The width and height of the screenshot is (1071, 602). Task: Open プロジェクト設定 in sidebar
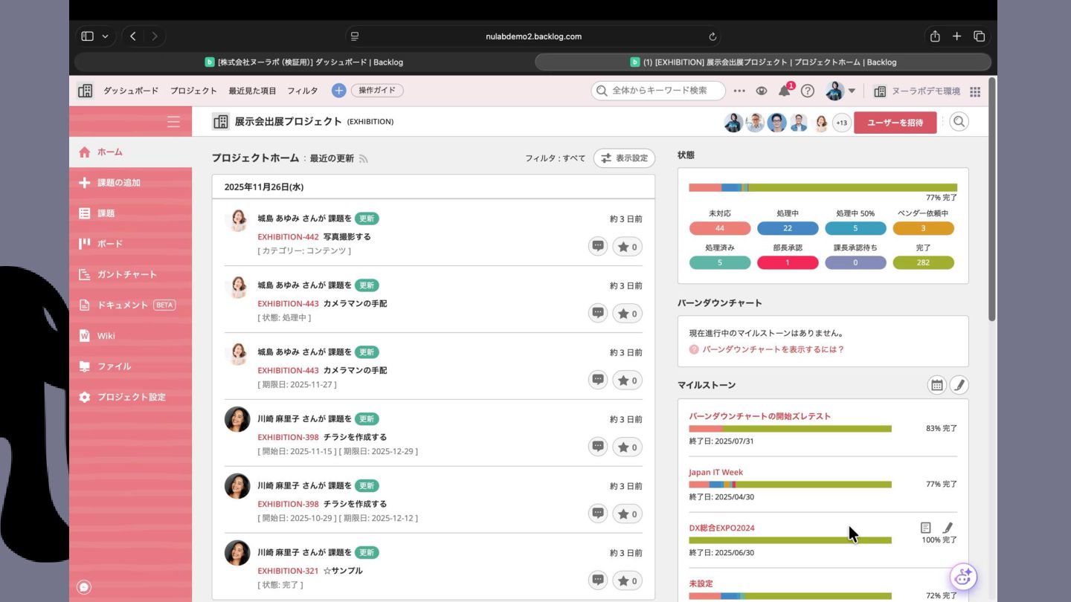point(130,397)
